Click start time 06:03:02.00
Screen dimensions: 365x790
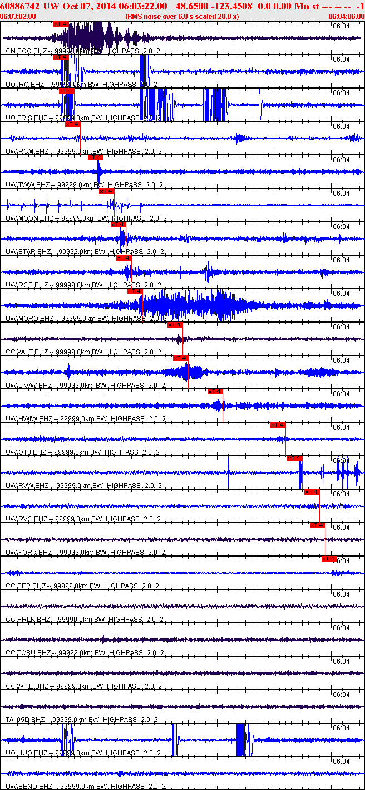(x=18, y=16)
